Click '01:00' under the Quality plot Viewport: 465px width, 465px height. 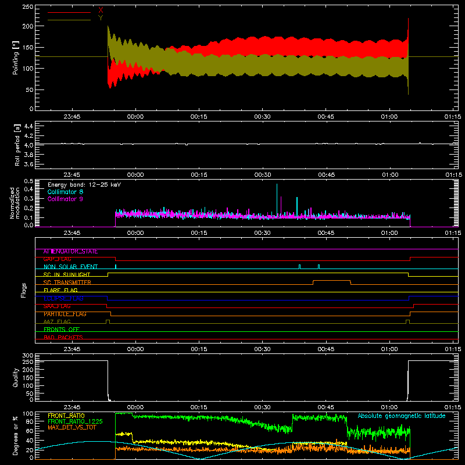click(389, 407)
